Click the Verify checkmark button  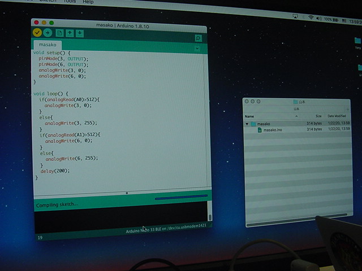click(37, 33)
